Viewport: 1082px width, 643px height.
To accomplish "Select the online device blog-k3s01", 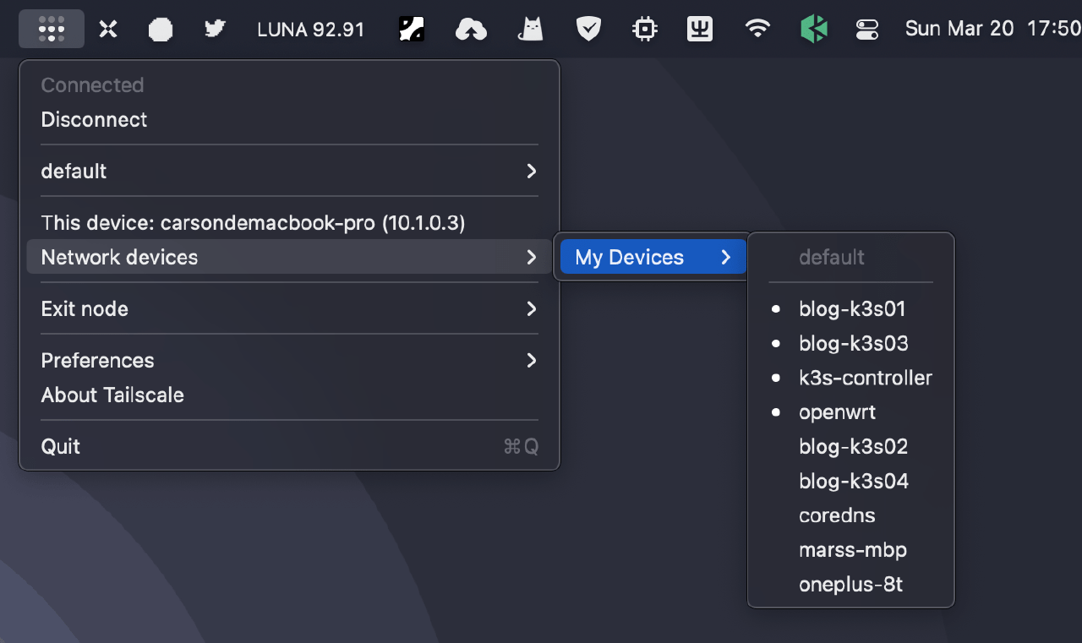I will click(x=852, y=308).
